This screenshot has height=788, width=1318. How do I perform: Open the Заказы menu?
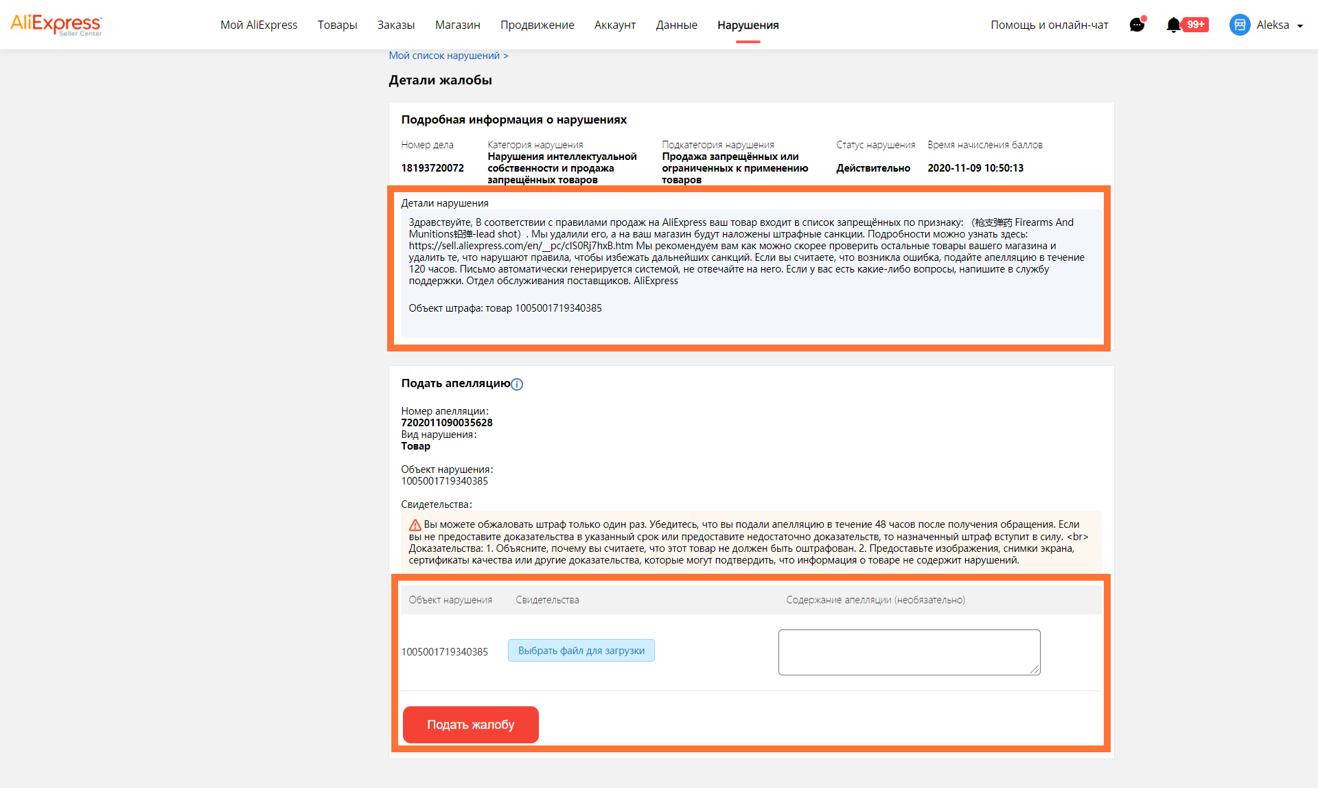(396, 25)
